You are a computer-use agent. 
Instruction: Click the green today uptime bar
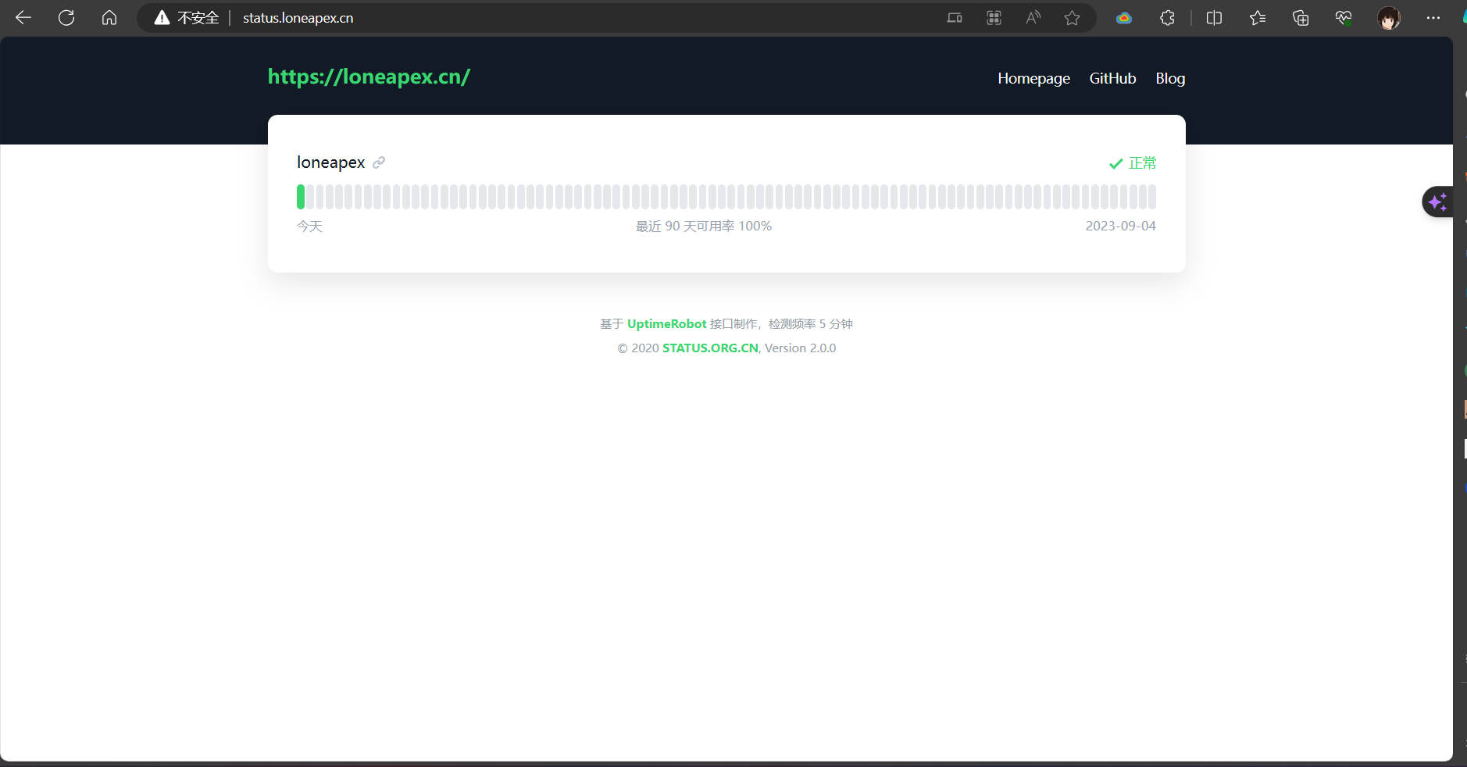point(301,197)
